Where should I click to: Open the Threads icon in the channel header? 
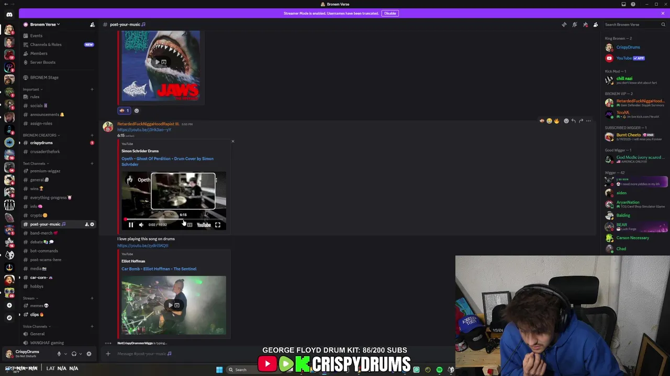(564, 25)
